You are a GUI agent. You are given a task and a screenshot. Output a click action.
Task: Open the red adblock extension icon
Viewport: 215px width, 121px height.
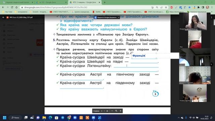click(x=172, y=7)
